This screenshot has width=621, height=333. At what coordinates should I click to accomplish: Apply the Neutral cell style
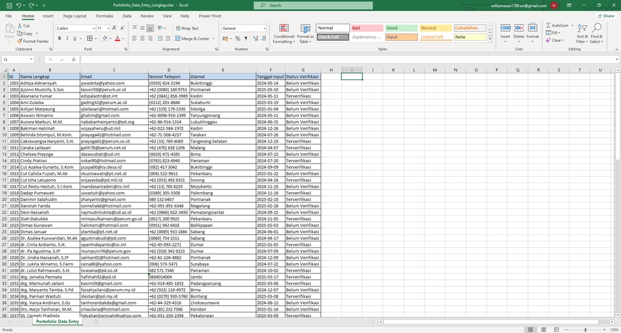click(x=435, y=28)
